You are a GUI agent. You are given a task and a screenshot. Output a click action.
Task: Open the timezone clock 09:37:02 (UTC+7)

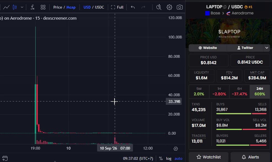click(138, 158)
